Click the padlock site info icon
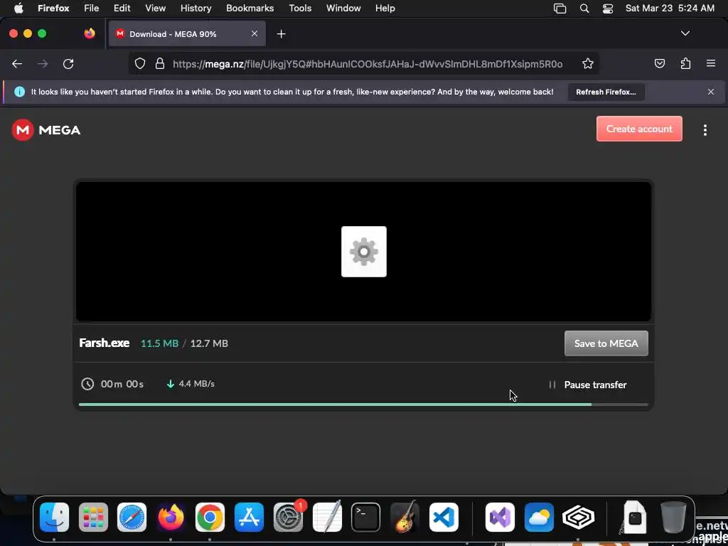Viewport: 728px width, 546px height. (x=160, y=63)
